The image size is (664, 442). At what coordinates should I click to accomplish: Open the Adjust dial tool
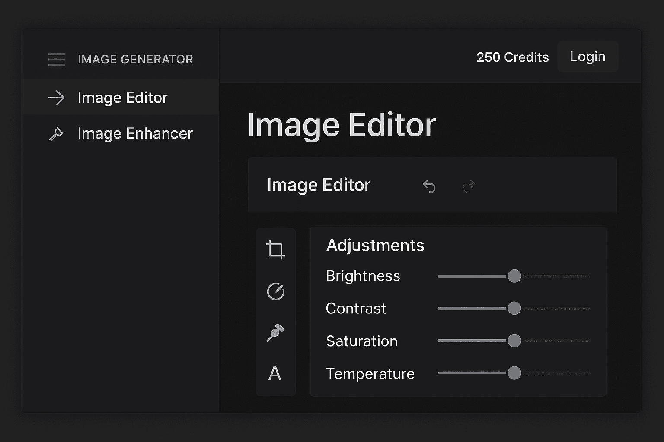pos(276,292)
